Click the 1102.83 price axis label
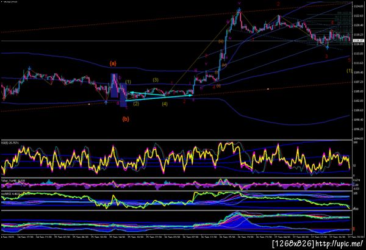The width and height of the screenshot is (366, 250). coord(358,101)
